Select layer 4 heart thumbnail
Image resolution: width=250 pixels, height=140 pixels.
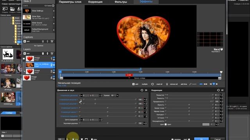[x=27, y=78]
